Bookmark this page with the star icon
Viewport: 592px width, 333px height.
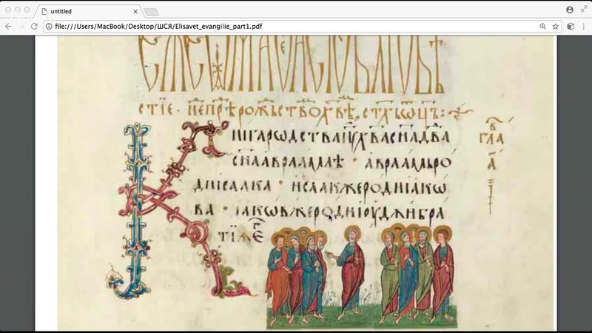pyautogui.click(x=556, y=27)
